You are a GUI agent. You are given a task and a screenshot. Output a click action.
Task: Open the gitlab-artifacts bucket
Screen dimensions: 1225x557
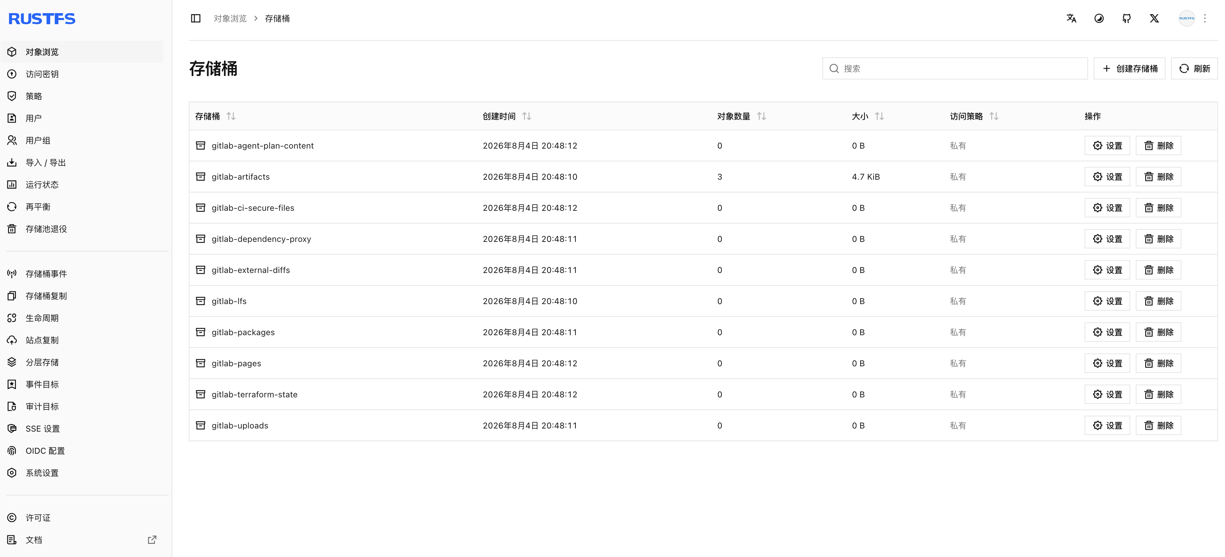[x=241, y=176]
